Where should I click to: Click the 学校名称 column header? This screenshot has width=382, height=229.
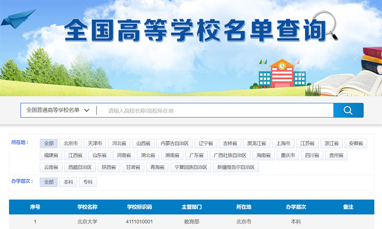click(x=87, y=207)
